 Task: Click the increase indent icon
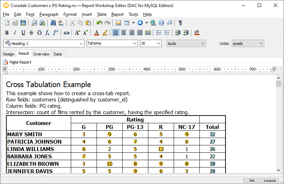[x=186, y=33]
